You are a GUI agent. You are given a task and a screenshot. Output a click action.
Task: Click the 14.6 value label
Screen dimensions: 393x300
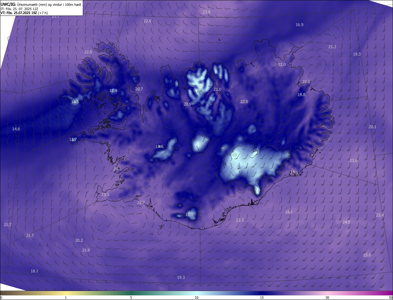click(x=16, y=129)
